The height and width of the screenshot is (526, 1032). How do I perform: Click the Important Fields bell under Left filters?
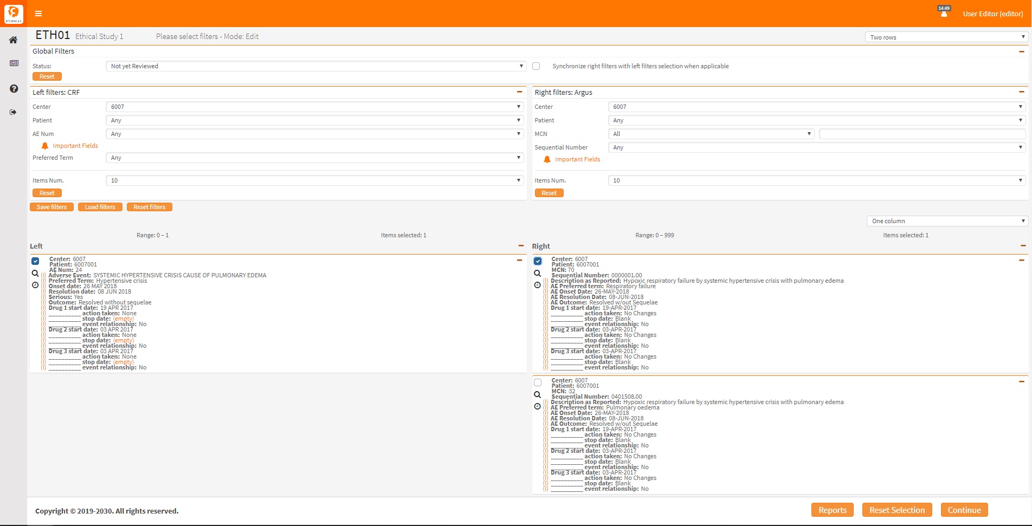click(46, 145)
